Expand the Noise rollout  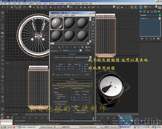pos(72,79)
